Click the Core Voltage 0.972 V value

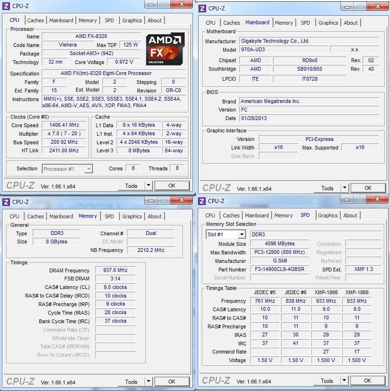pos(124,62)
